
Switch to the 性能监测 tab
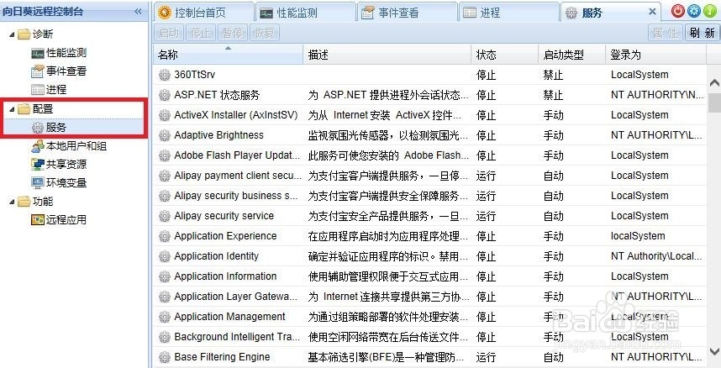click(x=305, y=13)
